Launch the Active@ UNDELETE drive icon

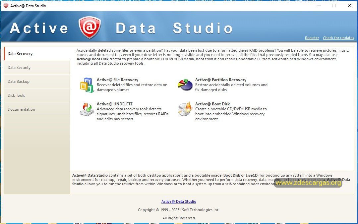87,109
